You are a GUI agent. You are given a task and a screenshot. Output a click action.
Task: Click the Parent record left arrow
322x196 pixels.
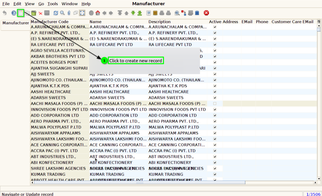pos(104,13)
